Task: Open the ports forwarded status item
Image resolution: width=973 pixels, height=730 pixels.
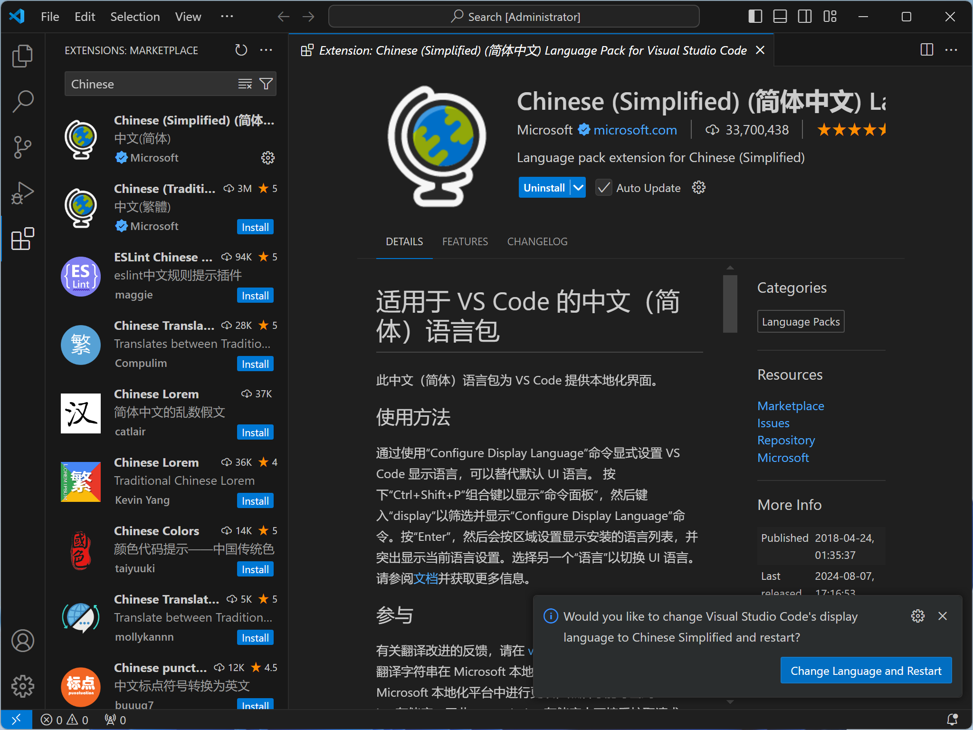Action: point(115,720)
